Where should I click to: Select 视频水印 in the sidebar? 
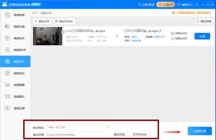coord(15,61)
